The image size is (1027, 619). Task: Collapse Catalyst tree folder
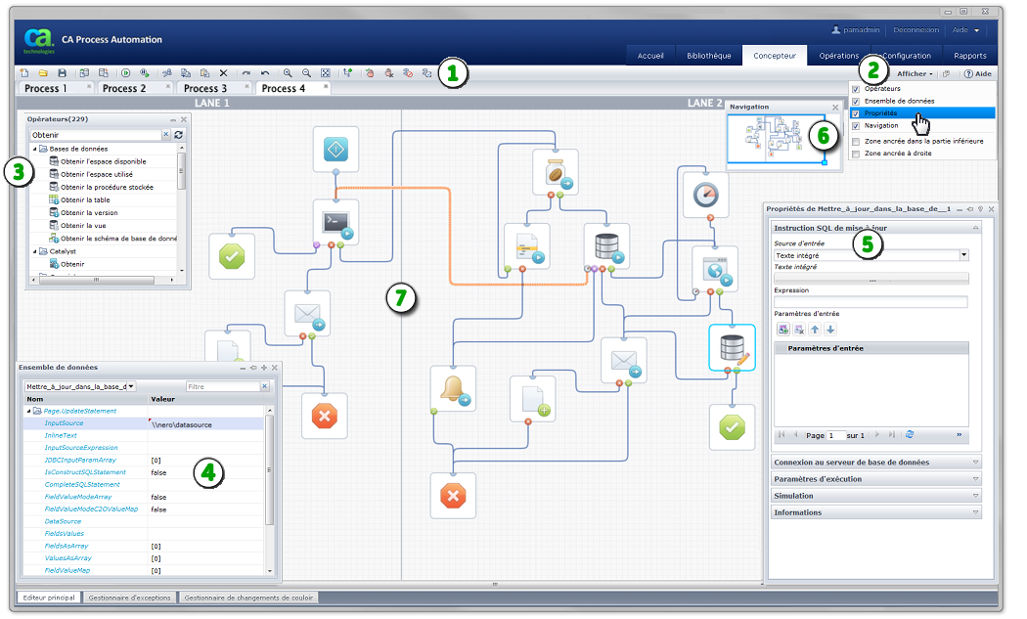[x=35, y=252]
